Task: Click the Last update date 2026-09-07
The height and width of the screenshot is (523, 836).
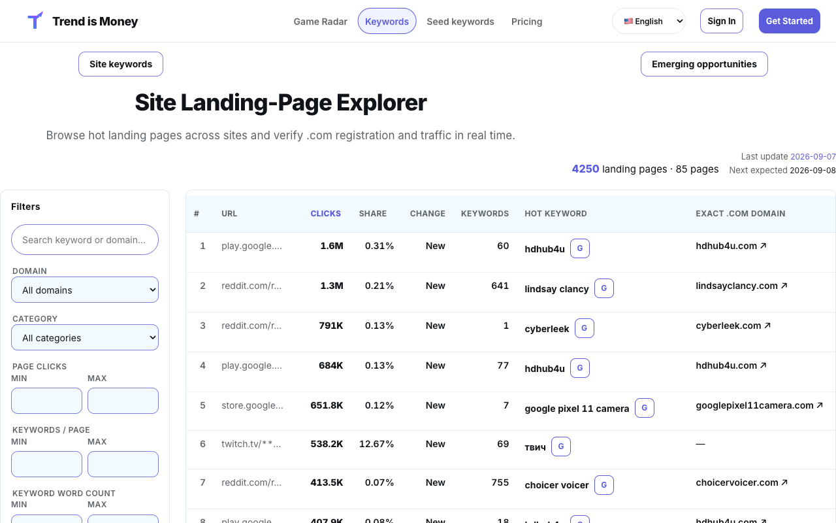Action: point(813,157)
